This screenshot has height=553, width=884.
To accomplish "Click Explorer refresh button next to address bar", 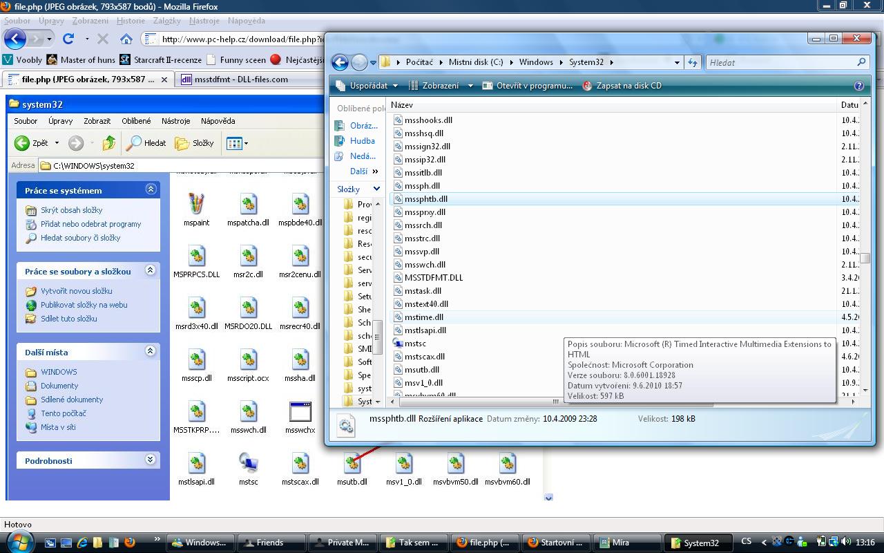I will pyautogui.click(x=693, y=62).
